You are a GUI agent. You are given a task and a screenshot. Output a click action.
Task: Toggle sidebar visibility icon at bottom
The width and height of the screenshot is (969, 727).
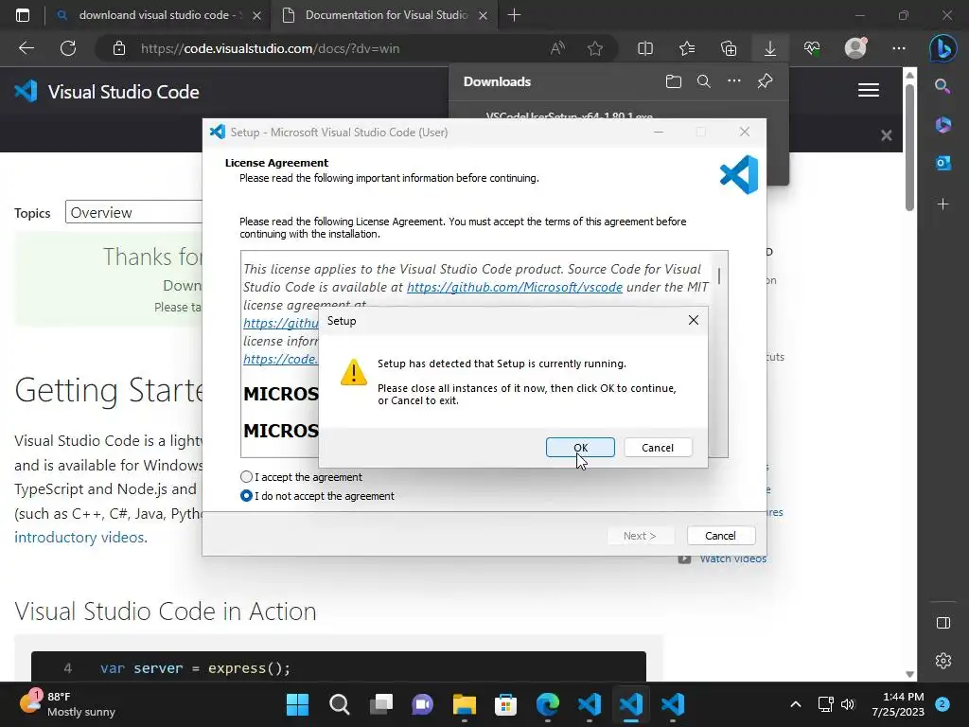pos(943,623)
